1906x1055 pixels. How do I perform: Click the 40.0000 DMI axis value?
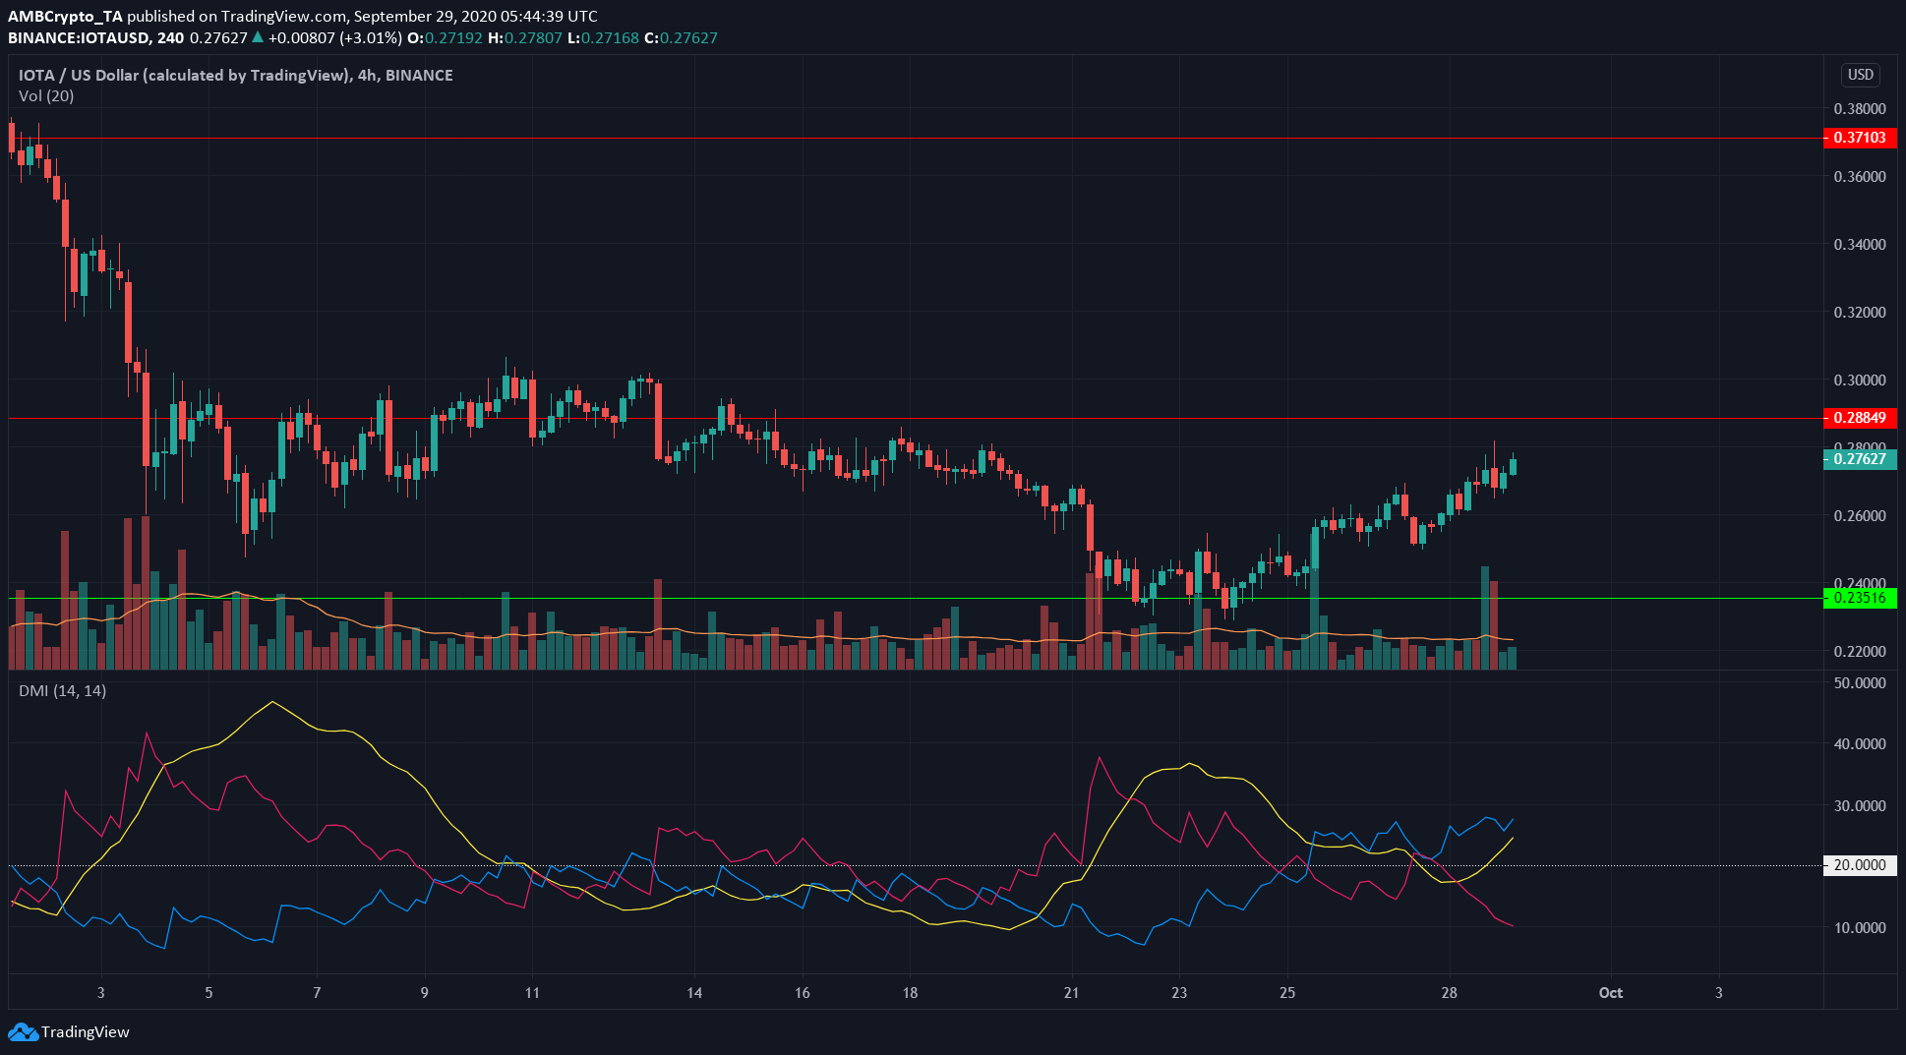point(1860,743)
